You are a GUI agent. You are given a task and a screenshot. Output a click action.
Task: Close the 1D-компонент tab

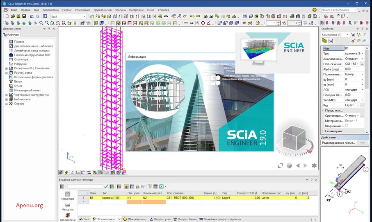point(119,220)
